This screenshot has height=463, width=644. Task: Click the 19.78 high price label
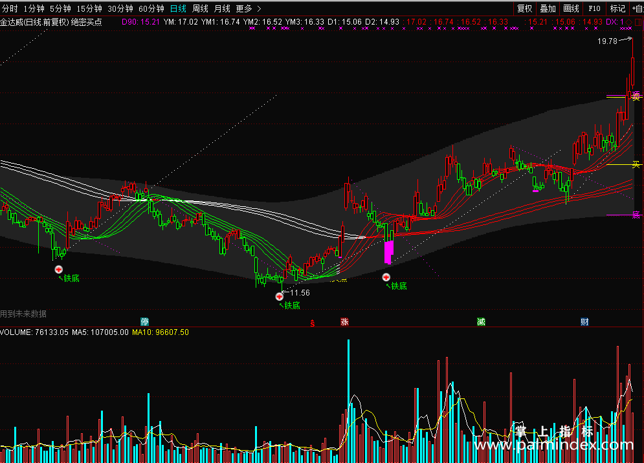click(x=608, y=41)
